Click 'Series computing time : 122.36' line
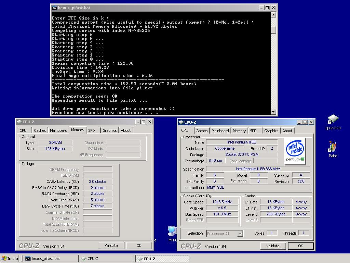350x263 pixels. [x=93, y=63]
